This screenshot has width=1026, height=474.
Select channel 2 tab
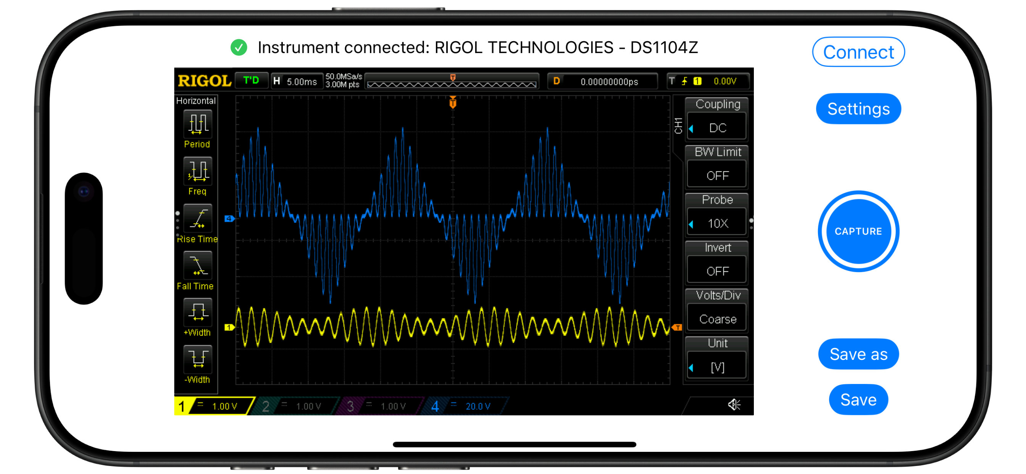point(296,406)
